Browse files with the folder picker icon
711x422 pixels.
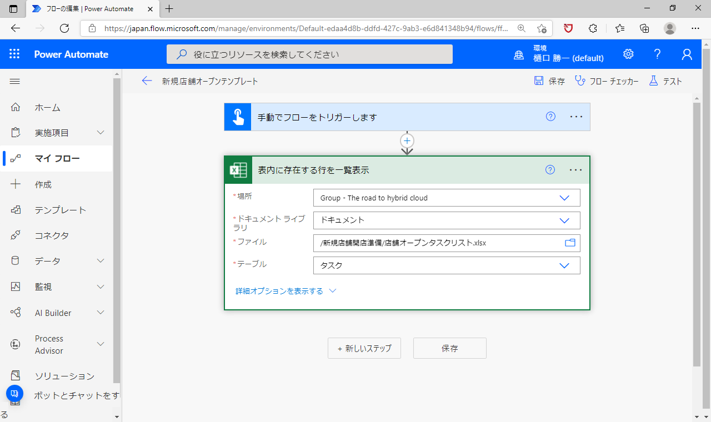click(570, 243)
